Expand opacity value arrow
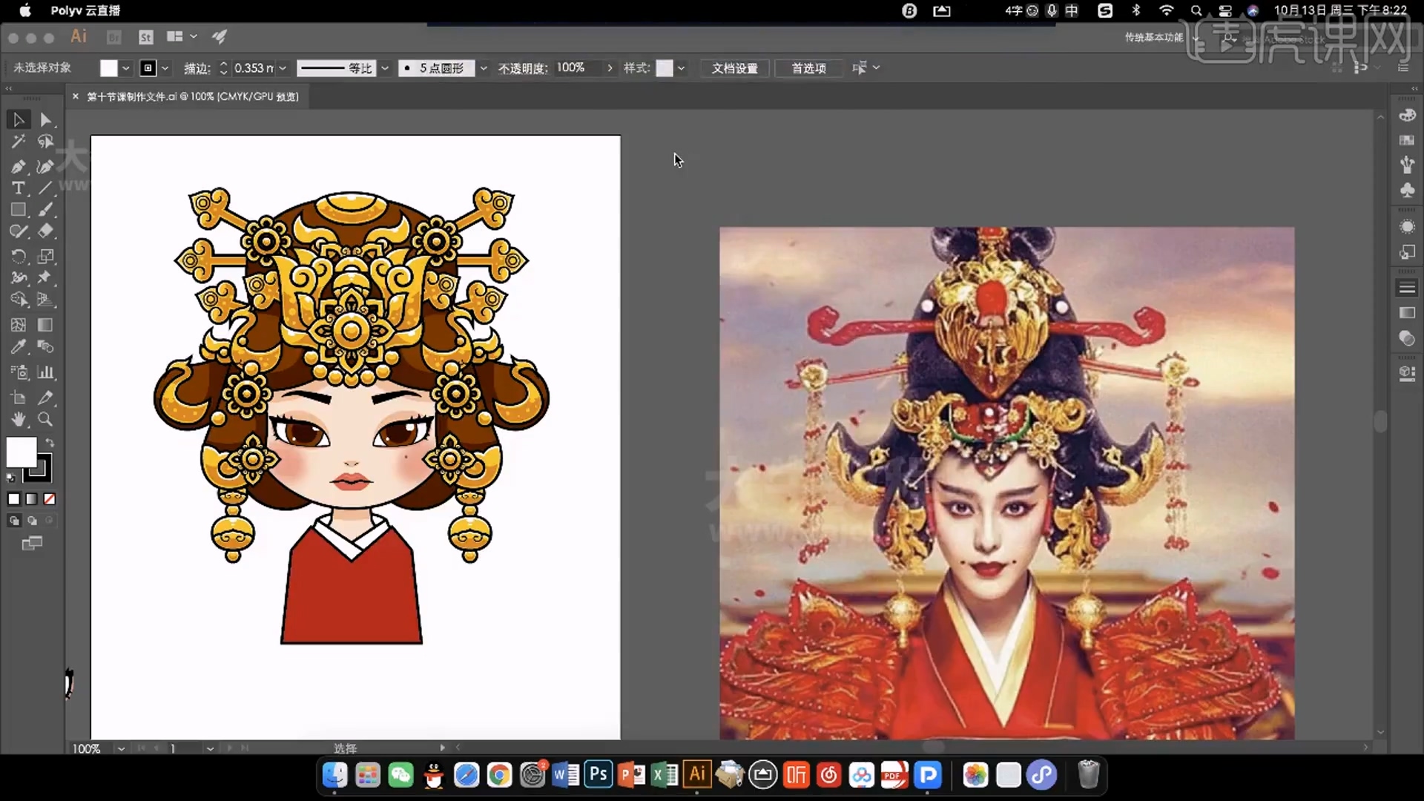 [610, 68]
